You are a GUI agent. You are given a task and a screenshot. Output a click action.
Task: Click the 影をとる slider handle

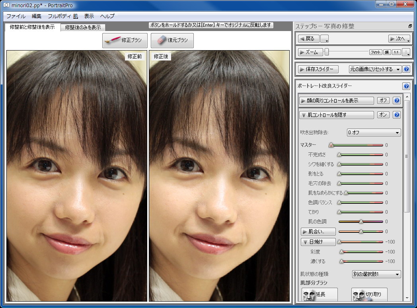(x=339, y=173)
